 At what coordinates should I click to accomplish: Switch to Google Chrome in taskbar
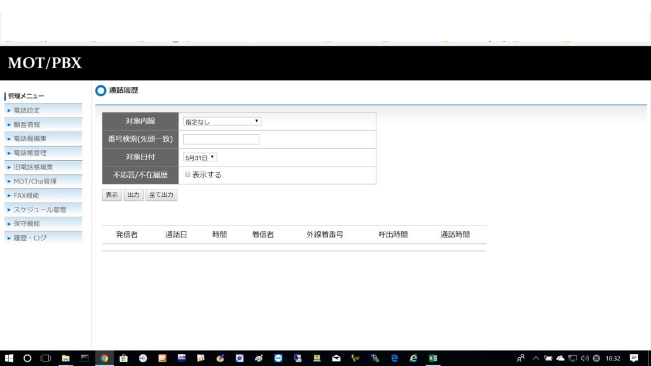coord(104,358)
